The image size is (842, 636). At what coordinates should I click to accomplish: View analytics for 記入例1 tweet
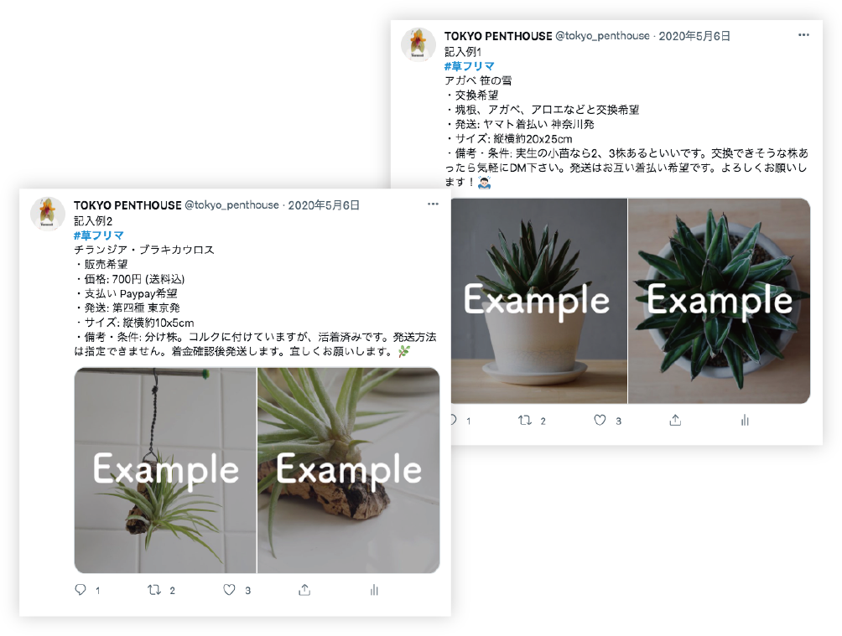coord(745,421)
